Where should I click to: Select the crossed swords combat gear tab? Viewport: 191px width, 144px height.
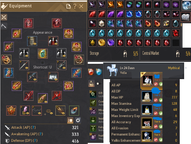point(4,17)
